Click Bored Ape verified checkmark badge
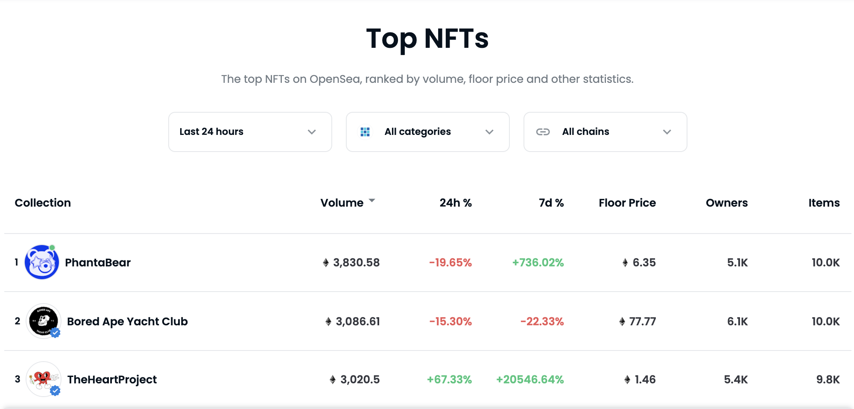The height and width of the screenshot is (409, 854). [55, 333]
